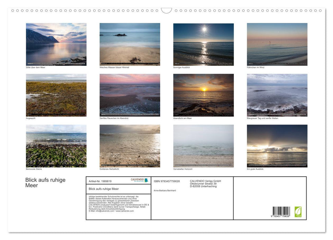The image size is (333, 240).
Task: Click the 'Blick aufs ruhige Meer' large title
Action: [45, 183]
